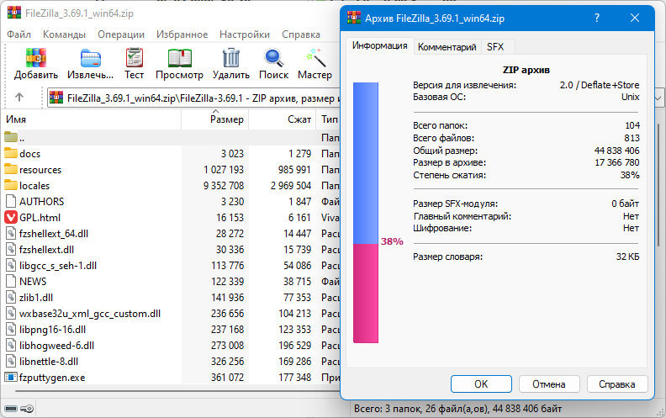Viewport: 666px width, 418px height.
Task: Open the Команды menu
Action: pyautogui.click(x=64, y=34)
